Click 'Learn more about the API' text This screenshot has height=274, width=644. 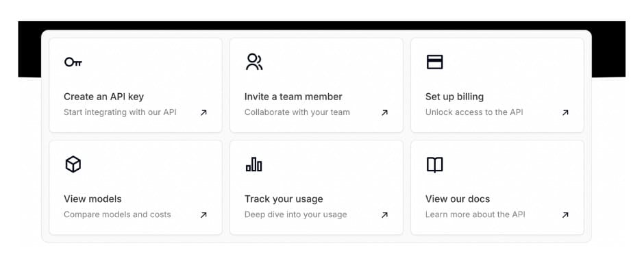[x=475, y=214]
